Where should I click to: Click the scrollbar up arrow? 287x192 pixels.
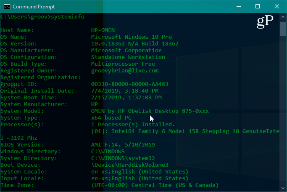point(283,17)
